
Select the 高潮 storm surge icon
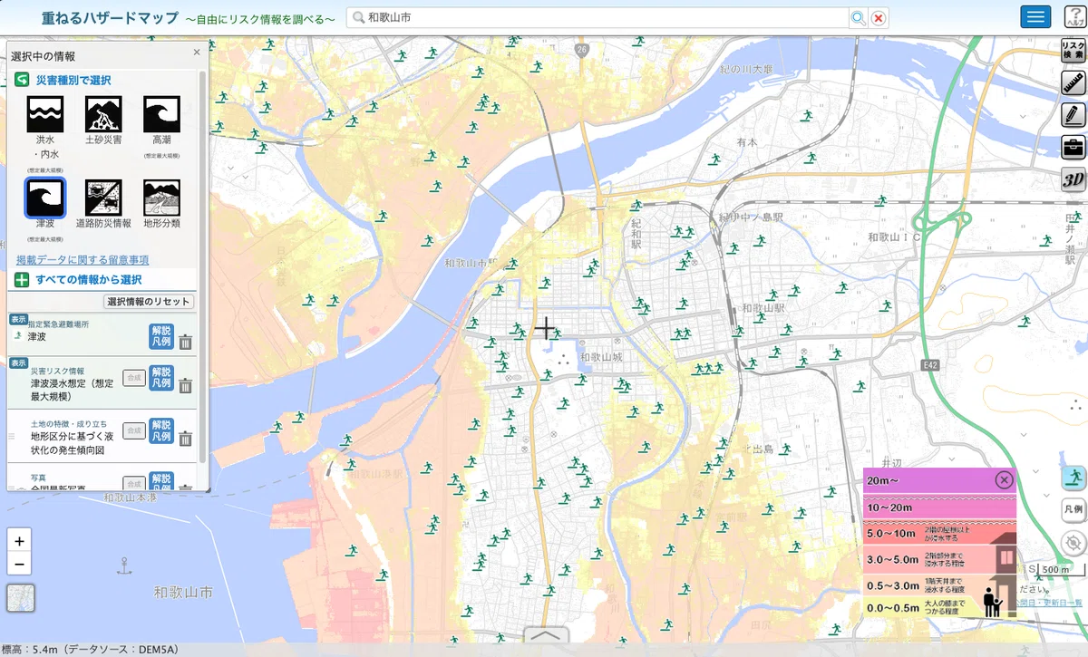pyautogui.click(x=161, y=114)
